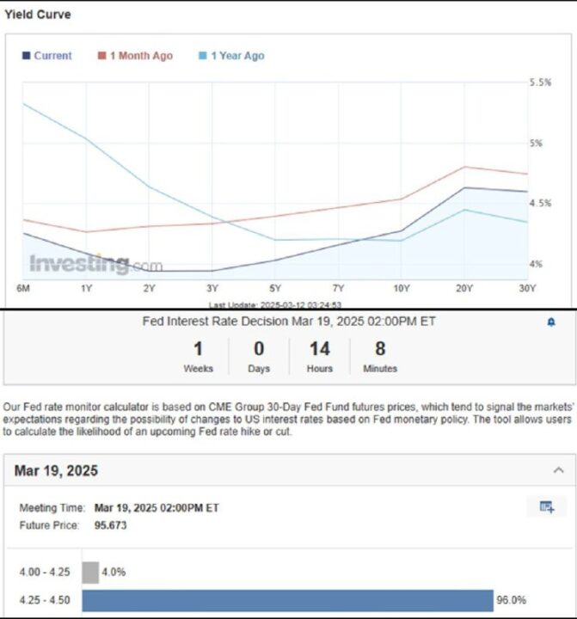Click the 2Y axis label

tap(150, 289)
